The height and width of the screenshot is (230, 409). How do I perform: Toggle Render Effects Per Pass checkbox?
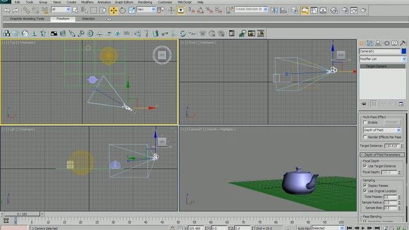coord(365,137)
